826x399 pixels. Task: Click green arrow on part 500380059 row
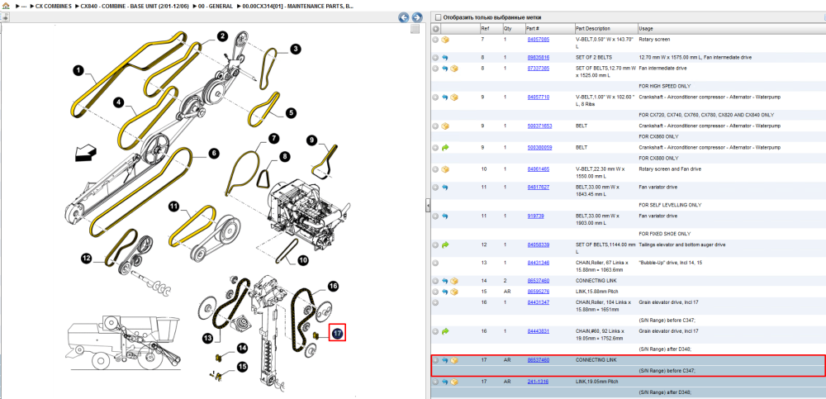[445, 148]
